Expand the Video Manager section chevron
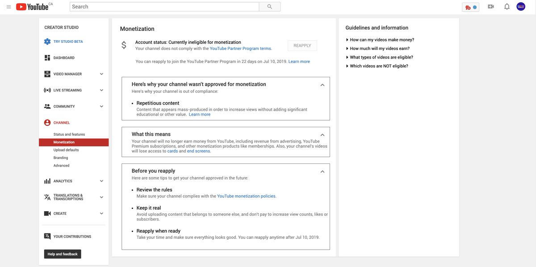 pos(101,74)
